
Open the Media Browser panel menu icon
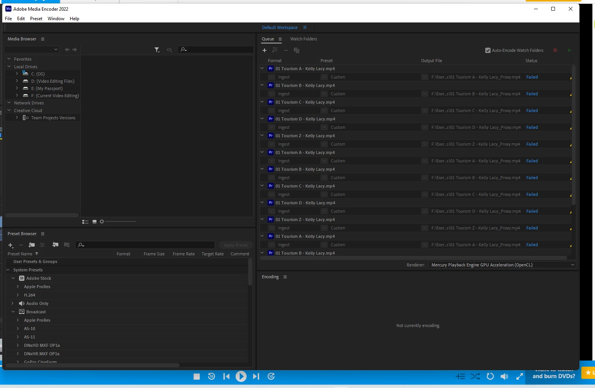coord(43,39)
